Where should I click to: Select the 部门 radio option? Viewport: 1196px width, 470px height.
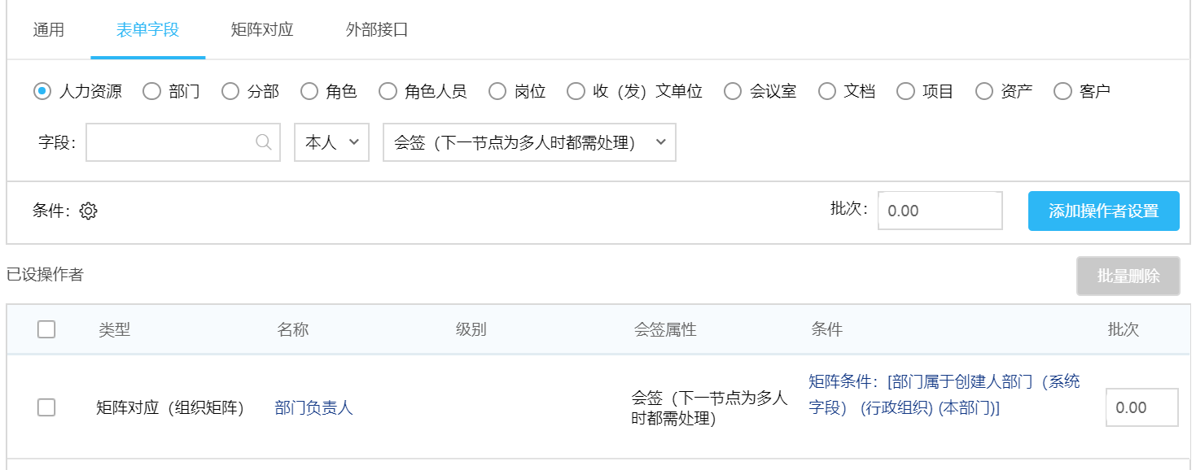[x=151, y=91]
